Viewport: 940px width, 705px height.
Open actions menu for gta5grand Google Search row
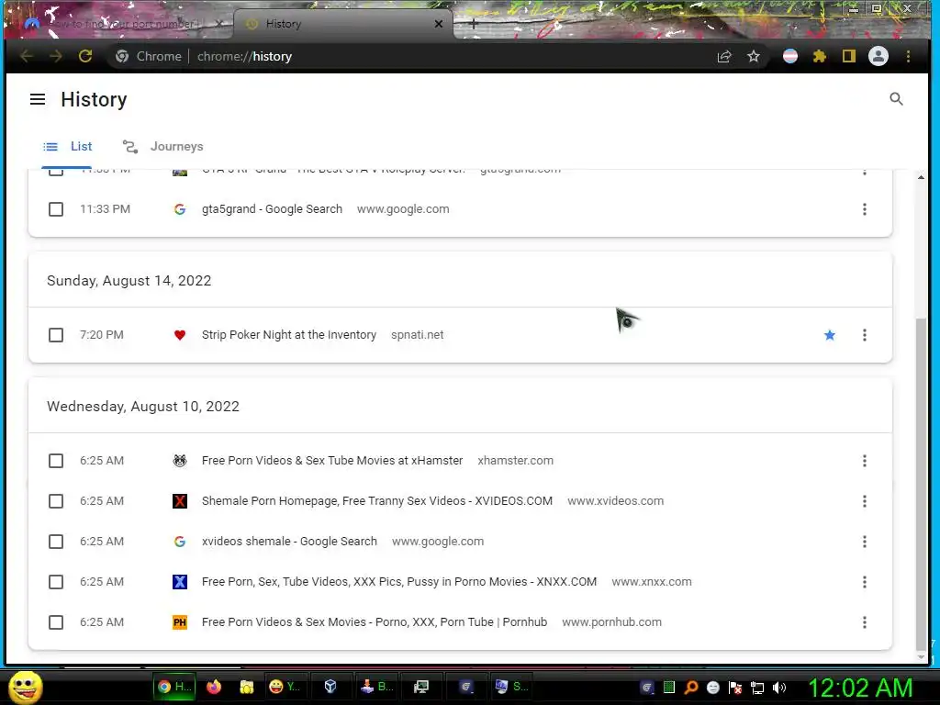(865, 209)
